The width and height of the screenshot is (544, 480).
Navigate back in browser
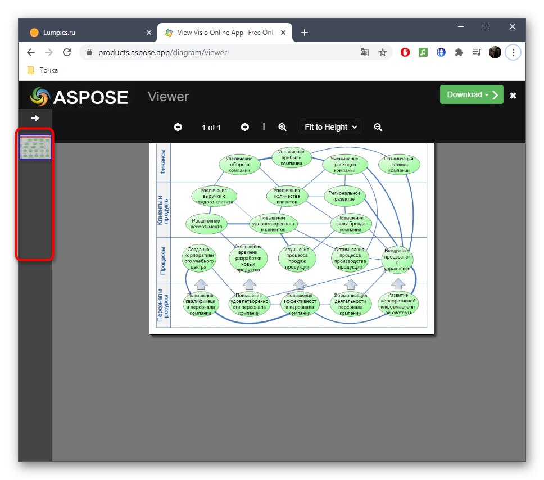point(31,52)
